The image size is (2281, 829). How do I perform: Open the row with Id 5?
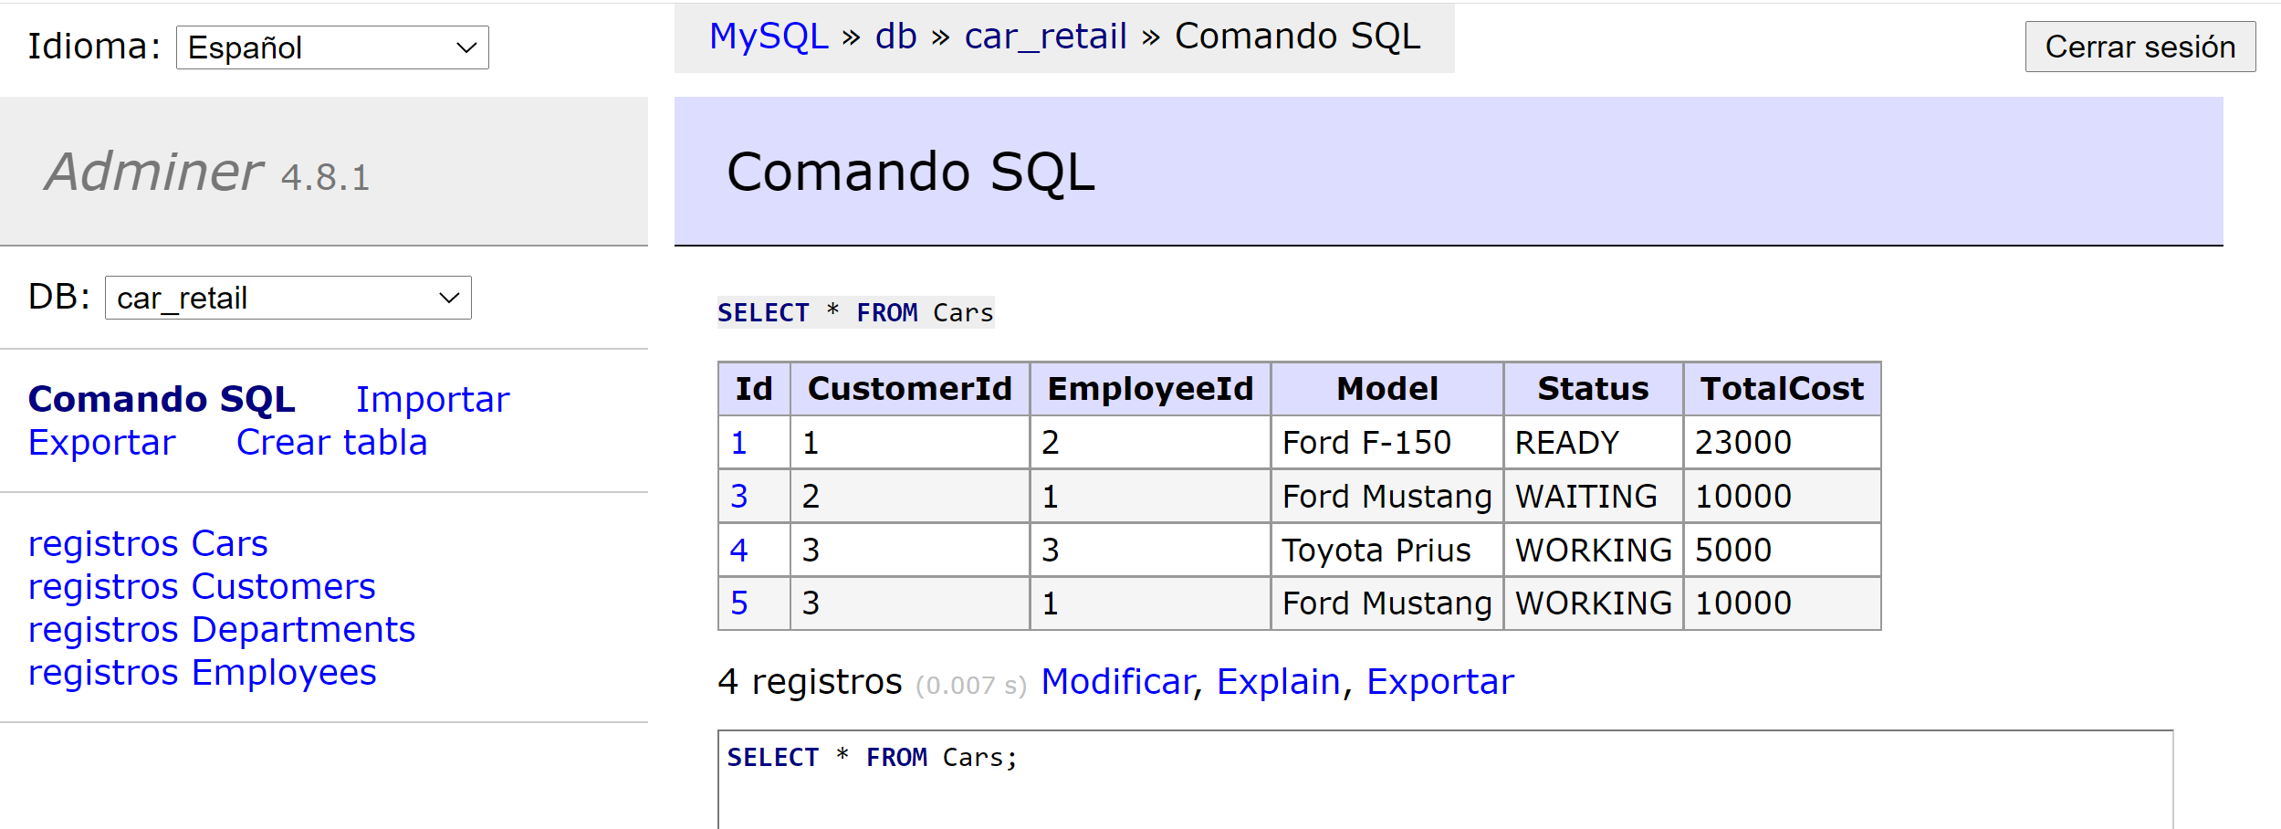(x=738, y=603)
